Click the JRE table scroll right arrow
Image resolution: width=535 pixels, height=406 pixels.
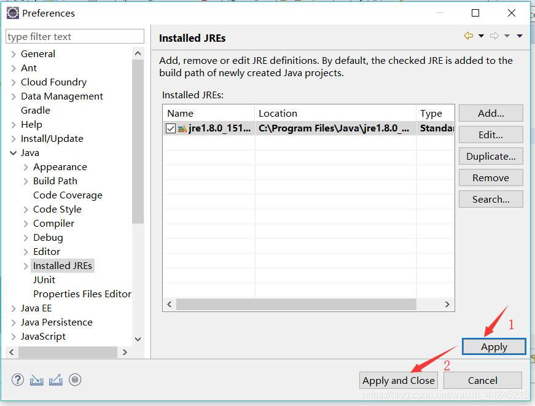point(447,304)
